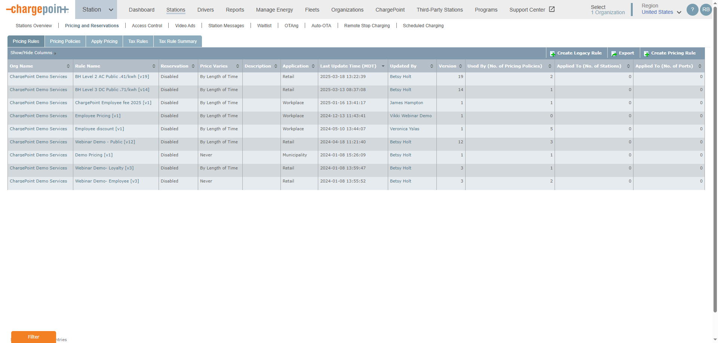Open rule BH Level 3 DC Public .71/kwh
Image resolution: width=718 pixels, height=343 pixels.
[112, 90]
